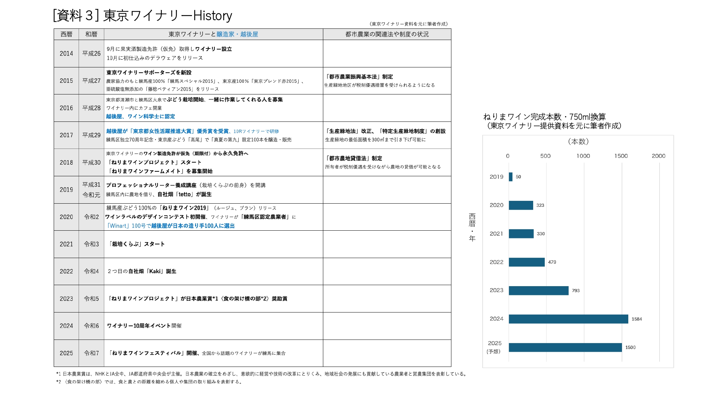This screenshot has height=395, width=702.
Task: Click the 2000 axis label on the chart
Action: (658, 156)
